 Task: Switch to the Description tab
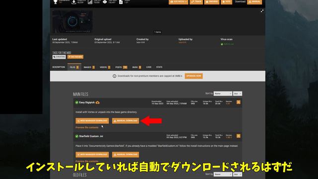pos(59,67)
